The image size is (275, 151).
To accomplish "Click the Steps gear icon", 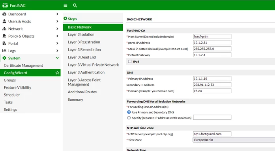I will coord(65,19).
